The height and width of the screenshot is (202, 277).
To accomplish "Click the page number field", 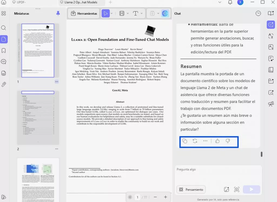I will (137, 197).
